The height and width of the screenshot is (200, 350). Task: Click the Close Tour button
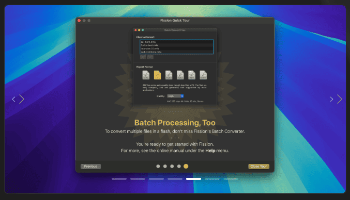point(258,166)
